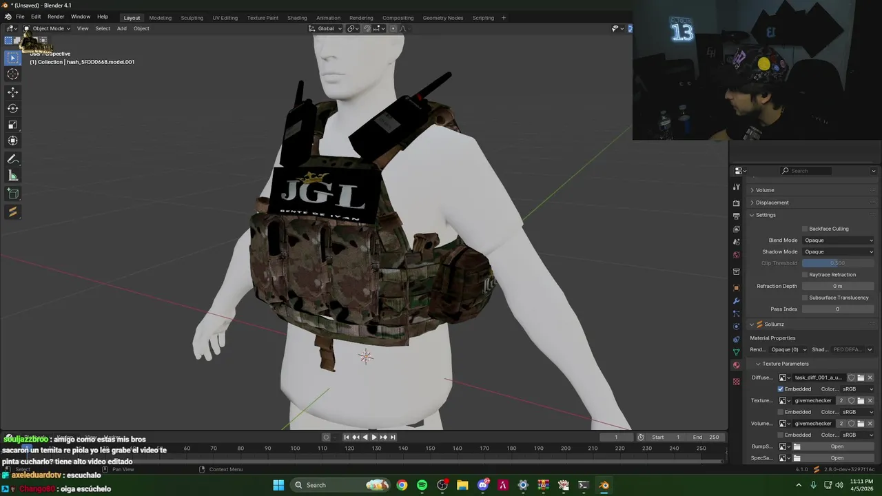Select the Select Box tool
The height and width of the screenshot is (496, 882).
(x=12, y=58)
